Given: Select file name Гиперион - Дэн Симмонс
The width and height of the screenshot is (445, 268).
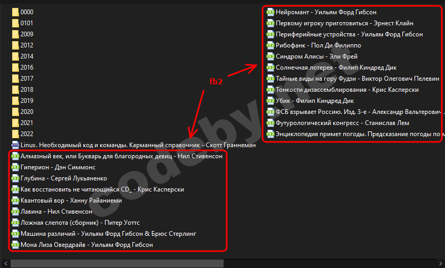Looking at the screenshot, I should 58,167.
